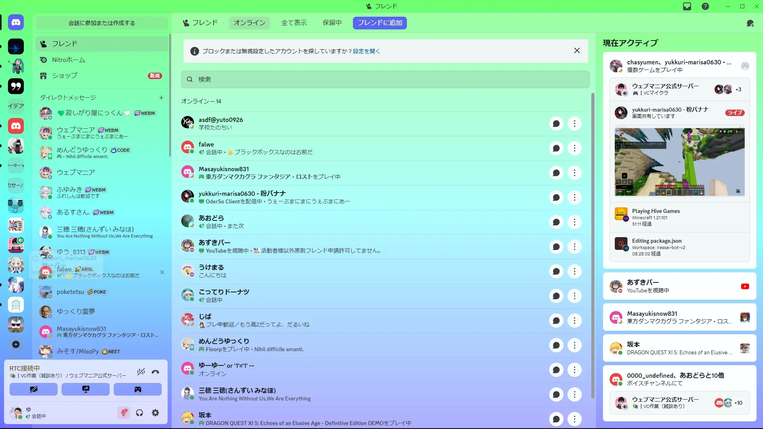Click the フレンドに追加 button
The image size is (763, 429).
point(380,23)
